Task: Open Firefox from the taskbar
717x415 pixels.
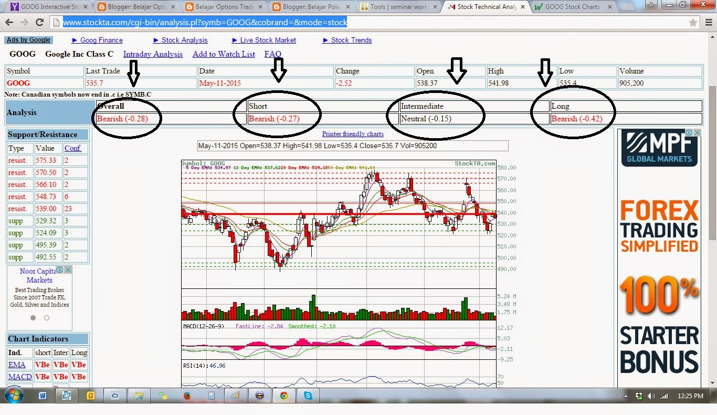Action: [187, 396]
